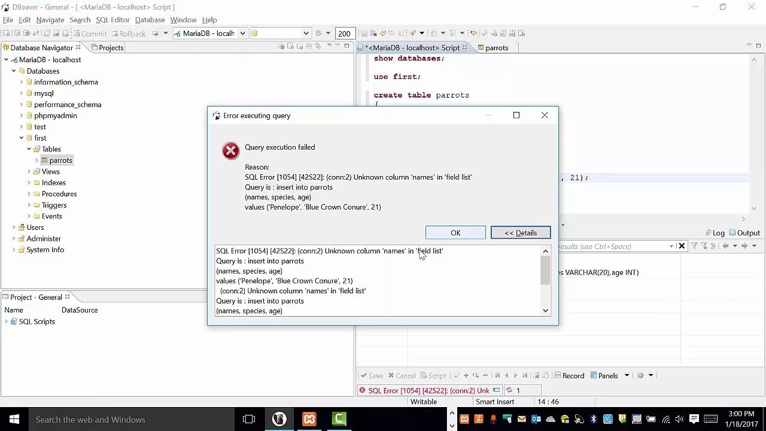
Task: Open the Database menu
Action: click(x=150, y=20)
